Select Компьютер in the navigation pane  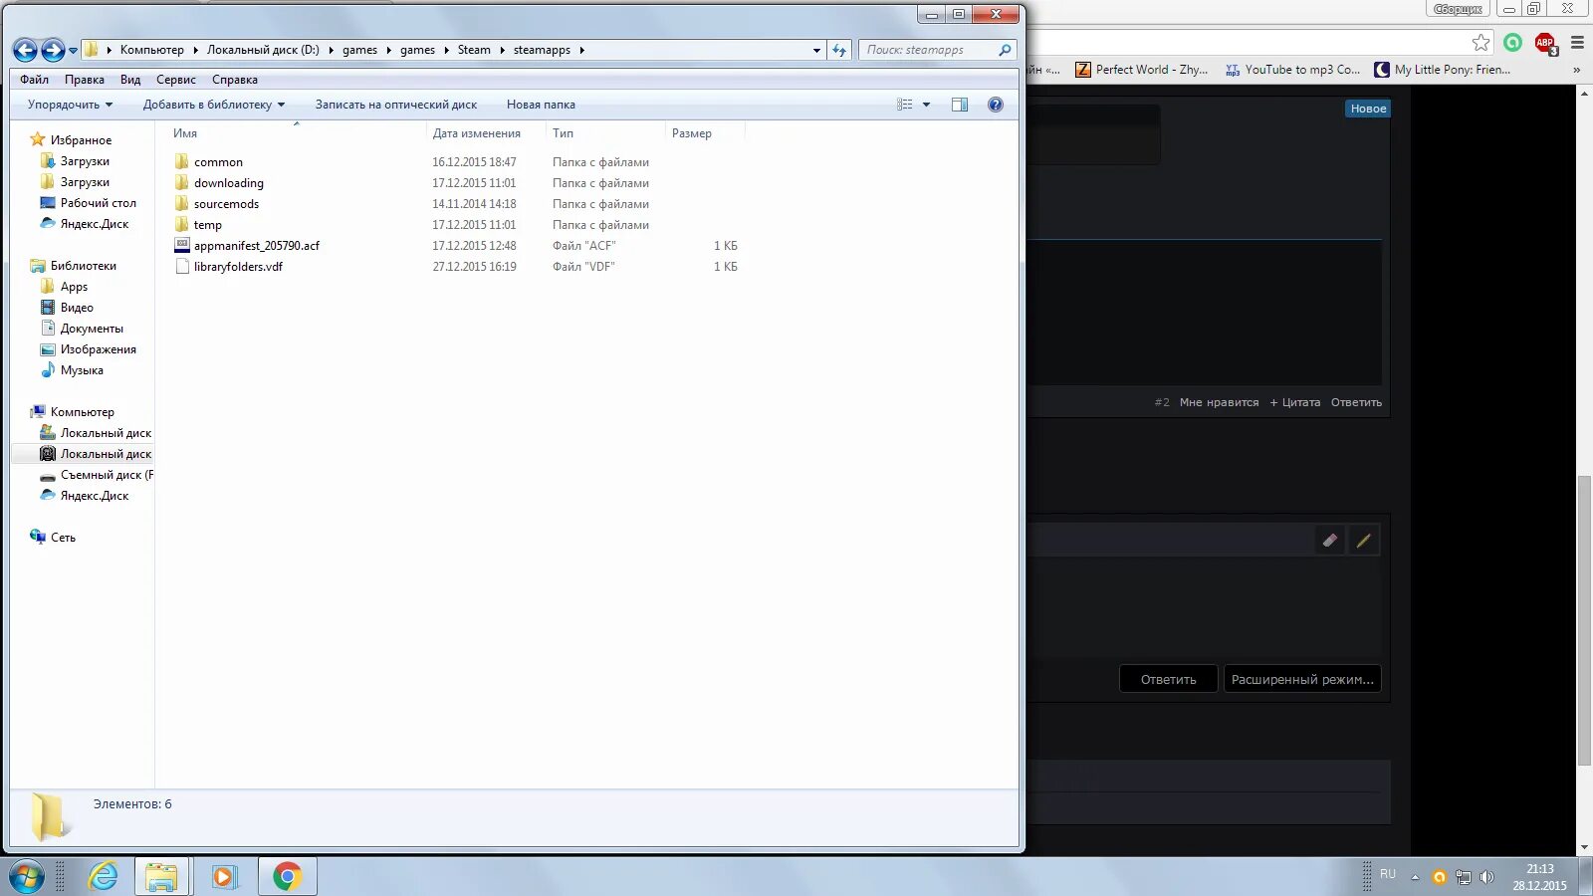pos(82,412)
